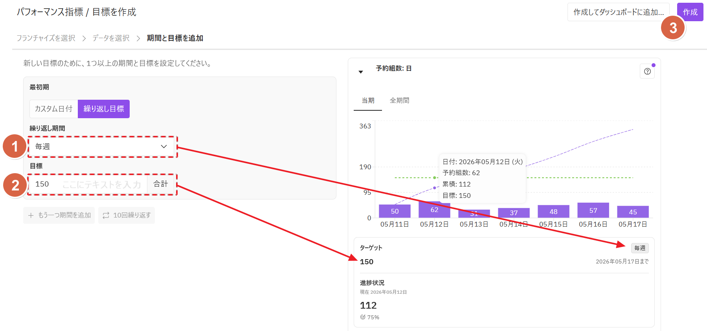
Task: Click the 75% progress indicator
Action: point(370,317)
